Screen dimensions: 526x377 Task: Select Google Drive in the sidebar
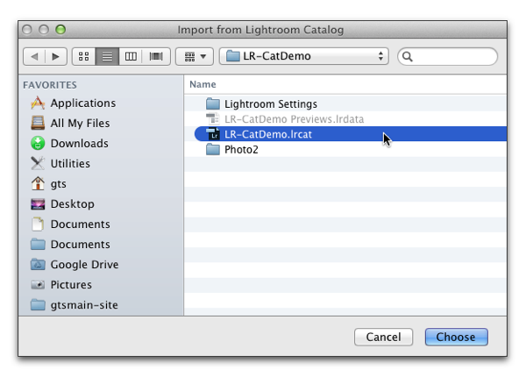[84, 265]
